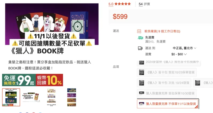The height and width of the screenshot is (113, 213).
Task: Click the 免運 $99起 promotional banner
Action: click(19, 80)
